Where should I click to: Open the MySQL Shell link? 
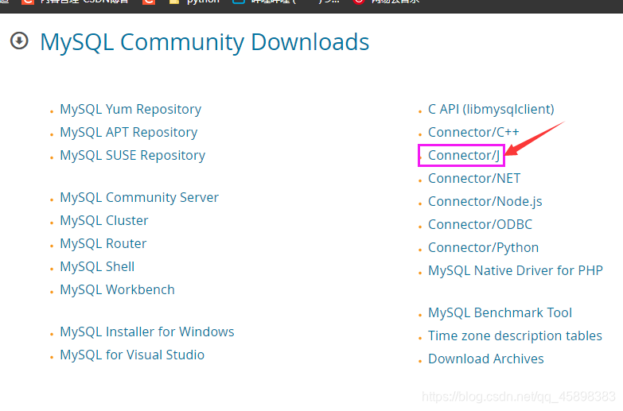tap(97, 266)
